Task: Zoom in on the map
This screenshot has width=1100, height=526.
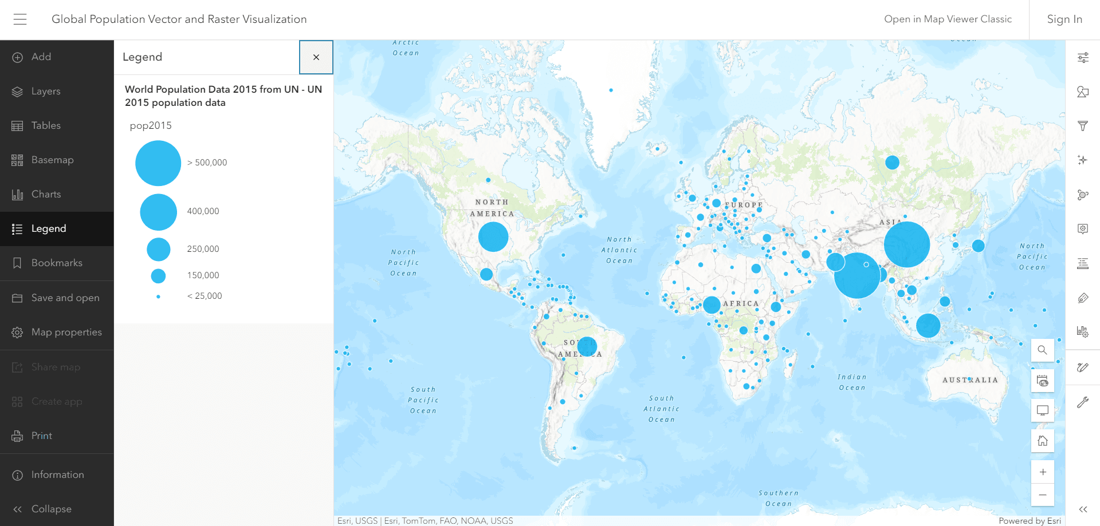Action: click(x=1042, y=472)
